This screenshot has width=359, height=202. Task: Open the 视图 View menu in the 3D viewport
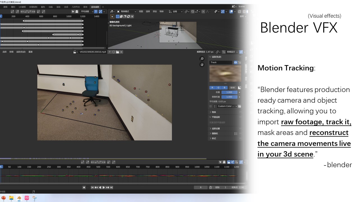click(x=141, y=12)
